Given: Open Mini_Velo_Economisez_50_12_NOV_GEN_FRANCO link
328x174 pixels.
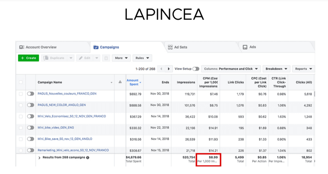Looking at the screenshot, I should (72, 116).
